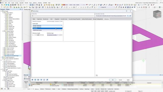Switch to the Main tab
Viewport: 163px width, 92px height.
click(x=34, y=19)
